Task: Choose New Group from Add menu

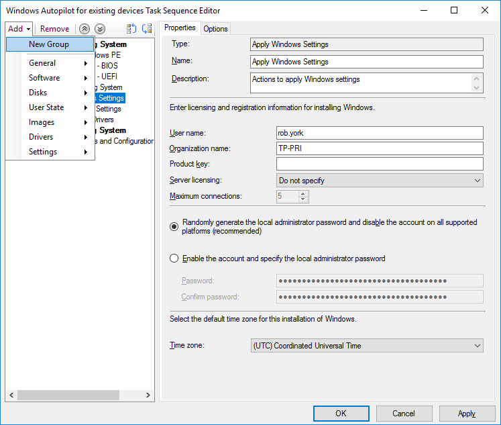Action: click(50, 44)
